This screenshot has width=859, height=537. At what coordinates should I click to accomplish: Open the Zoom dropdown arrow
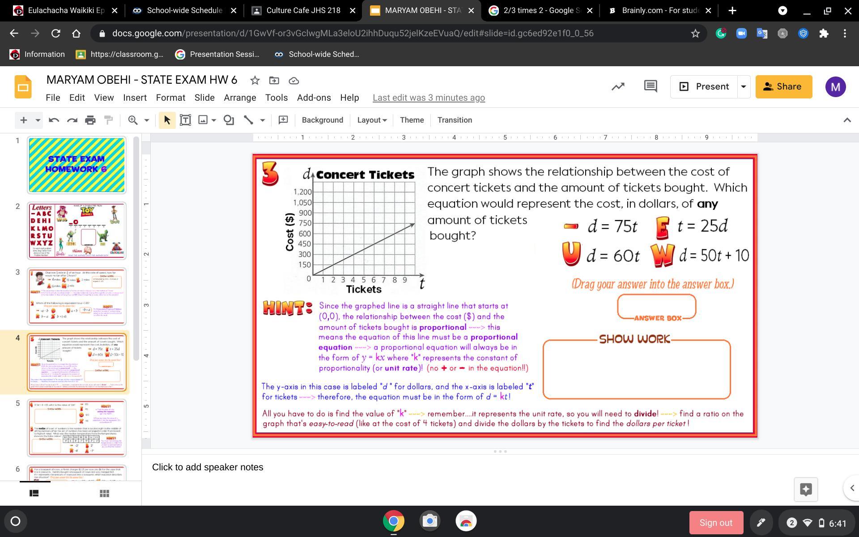[146, 120]
